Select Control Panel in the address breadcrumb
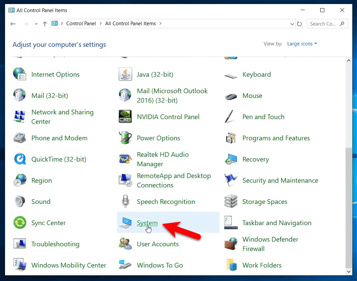Viewport: 357px width, 281px height. click(81, 24)
